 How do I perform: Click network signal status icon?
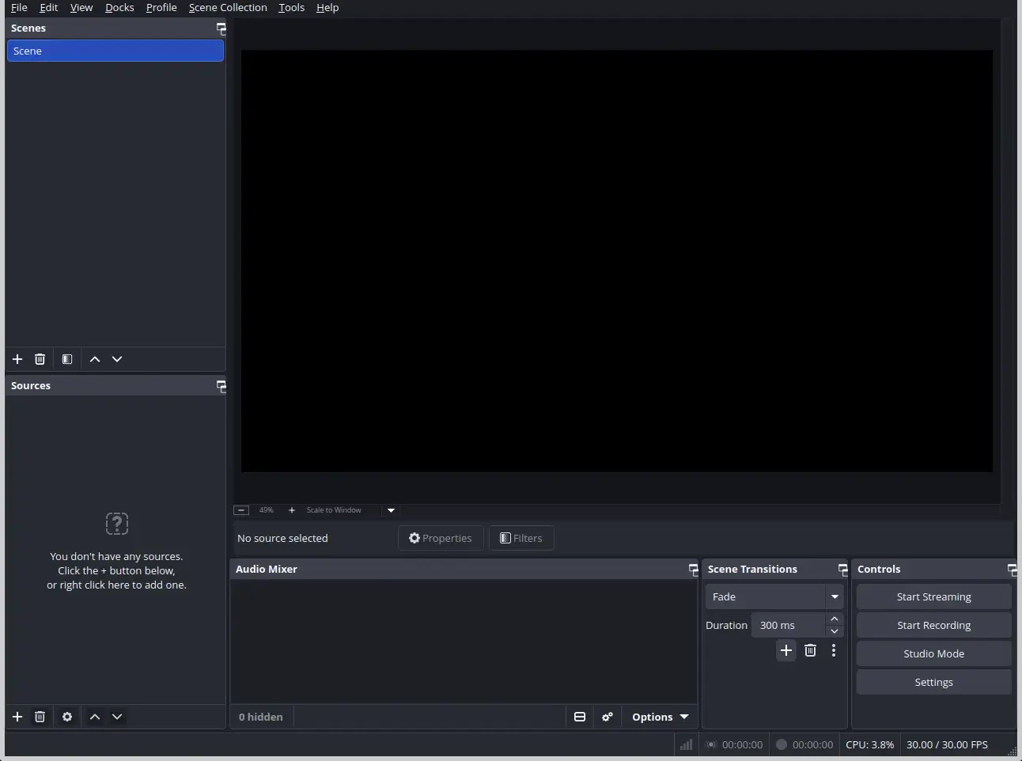[686, 744]
